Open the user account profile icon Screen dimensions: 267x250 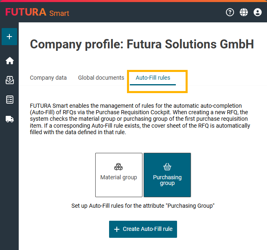click(257, 12)
